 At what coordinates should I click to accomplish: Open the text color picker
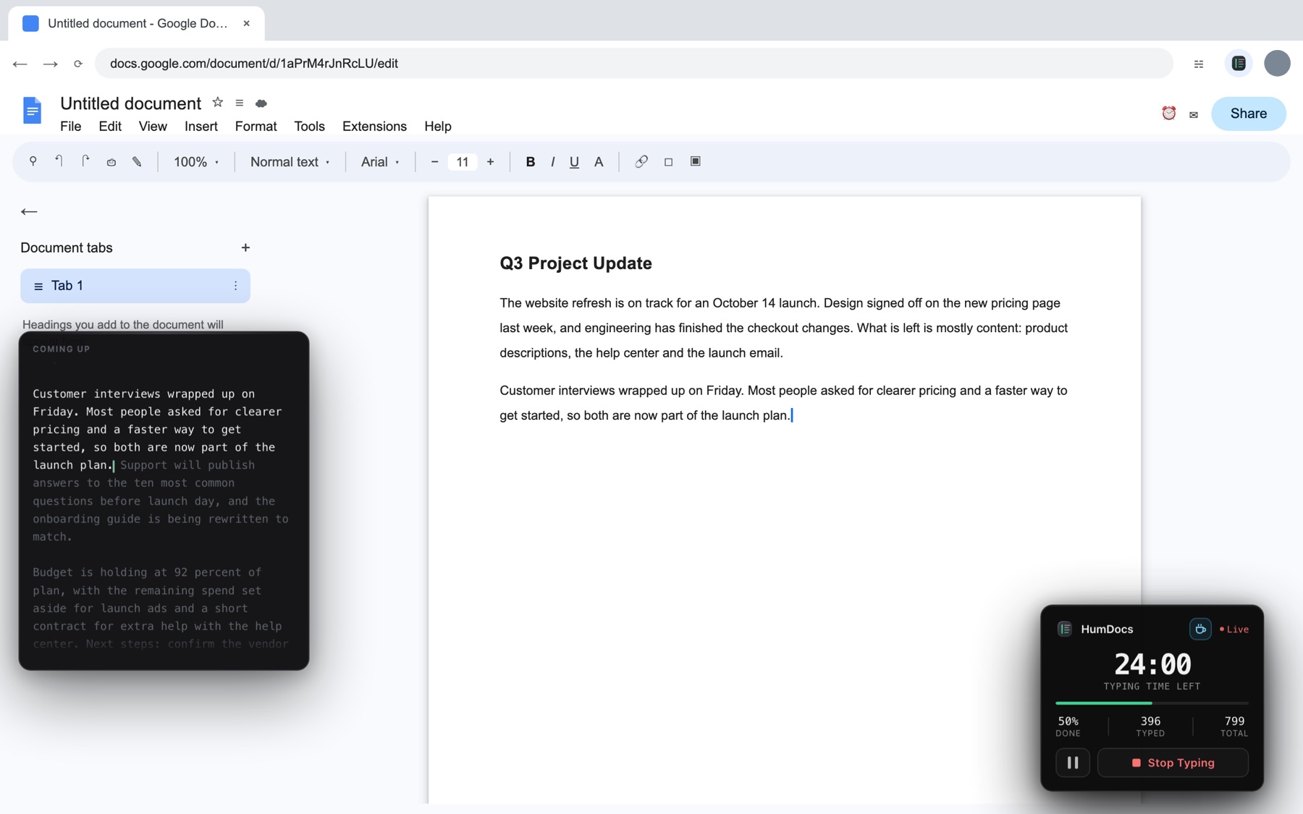599,162
